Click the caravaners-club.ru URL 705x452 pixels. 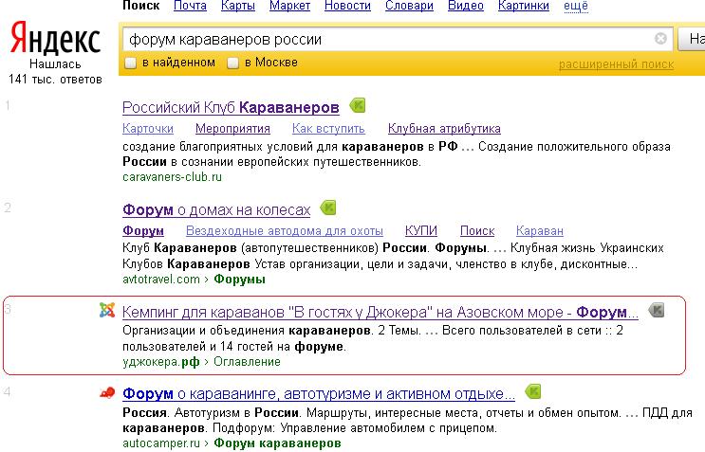172,177
